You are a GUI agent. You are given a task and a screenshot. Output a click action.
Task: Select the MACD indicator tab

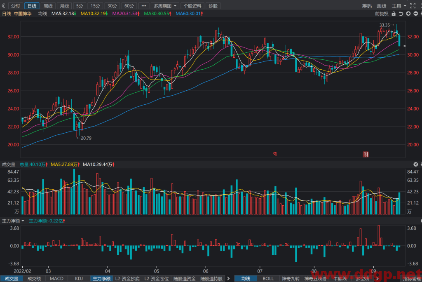pos(56,279)
